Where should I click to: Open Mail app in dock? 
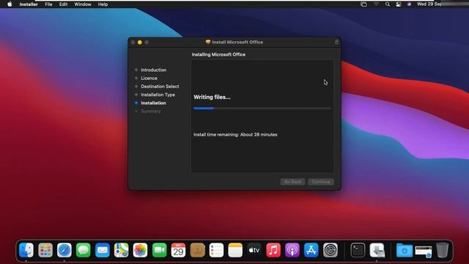point(103,250)
